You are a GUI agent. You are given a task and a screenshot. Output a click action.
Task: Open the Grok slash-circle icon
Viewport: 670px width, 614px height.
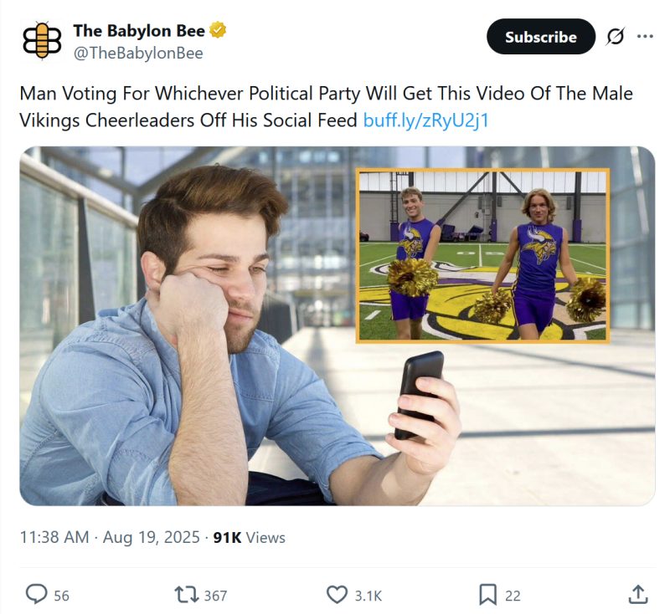point(616,37)
